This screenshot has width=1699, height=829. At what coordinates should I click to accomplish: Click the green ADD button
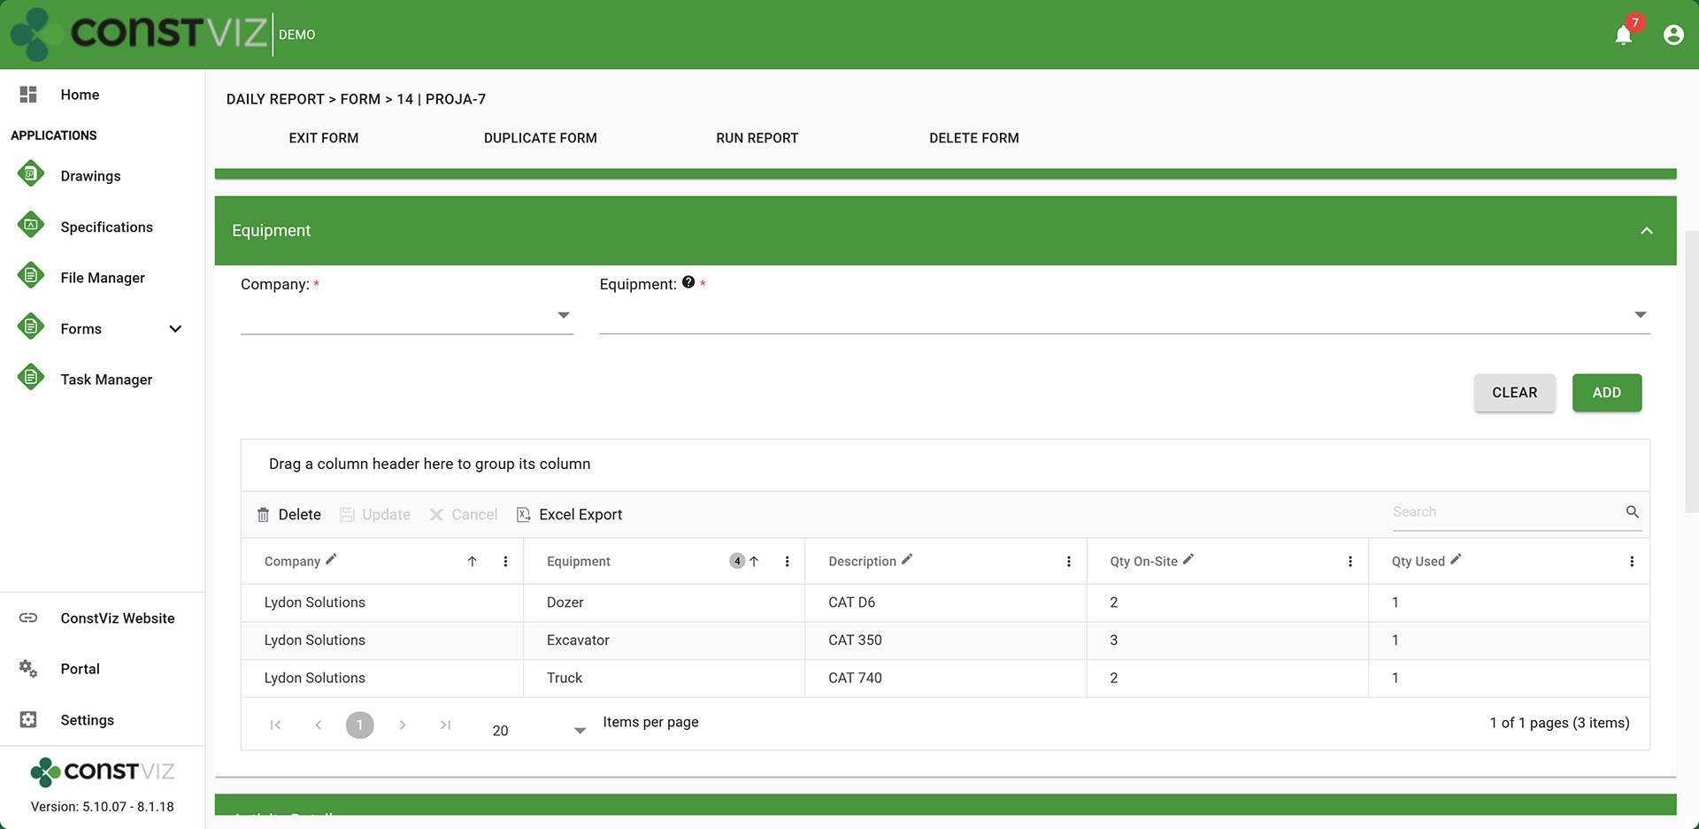[1606, 393]
